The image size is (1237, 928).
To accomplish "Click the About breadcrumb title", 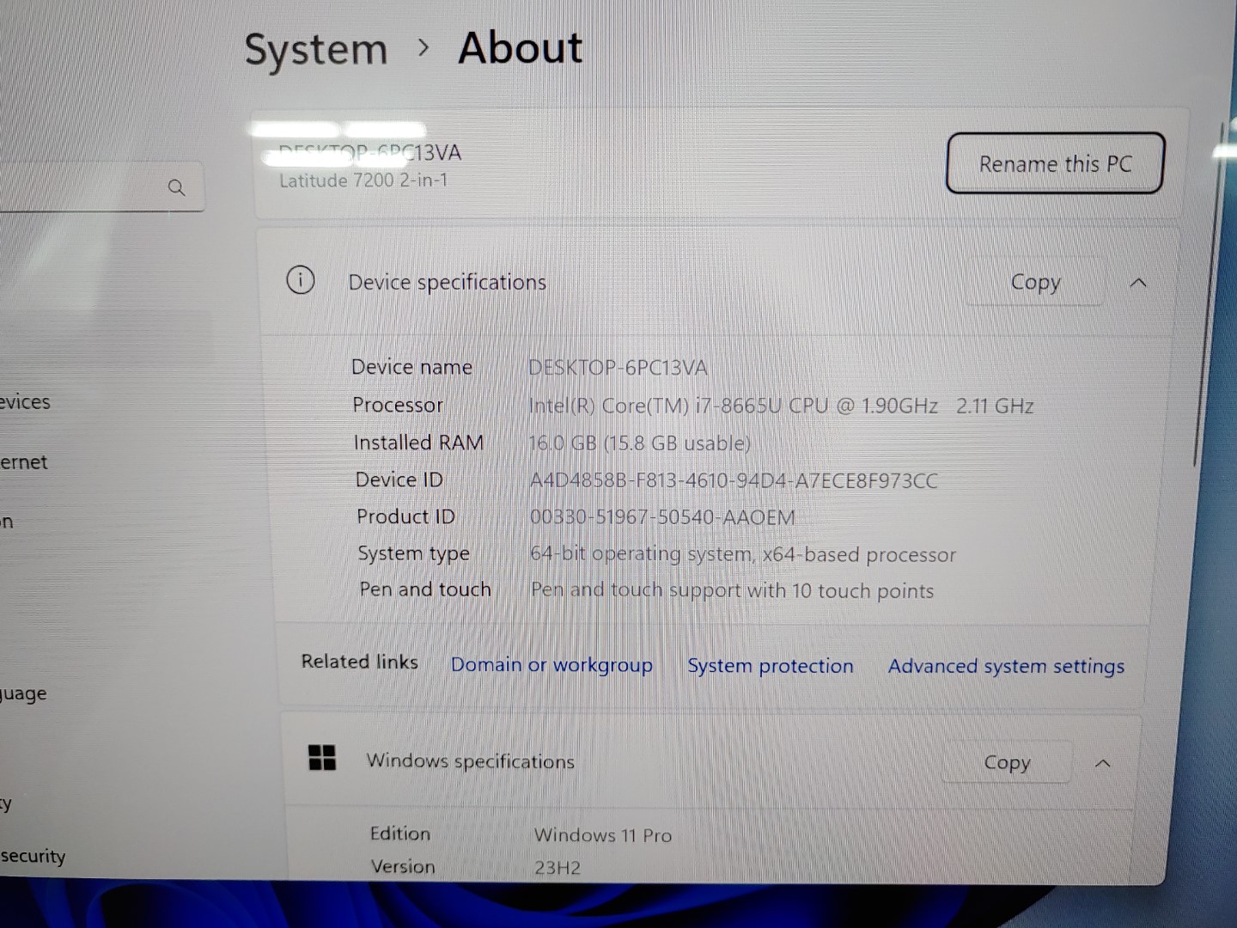I will coord(521,47).
